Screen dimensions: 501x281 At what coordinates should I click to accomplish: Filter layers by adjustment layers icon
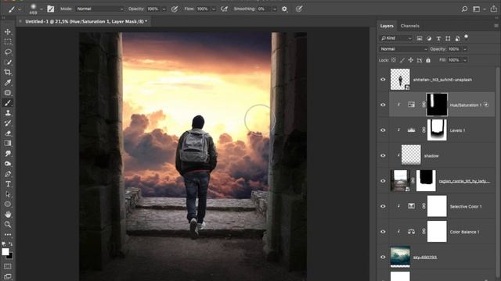429,38
